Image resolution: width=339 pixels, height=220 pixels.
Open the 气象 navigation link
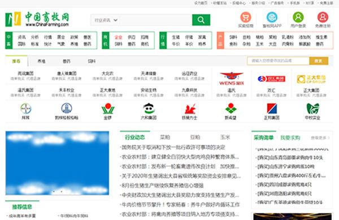pyautogui.click(x=61, y=44)
